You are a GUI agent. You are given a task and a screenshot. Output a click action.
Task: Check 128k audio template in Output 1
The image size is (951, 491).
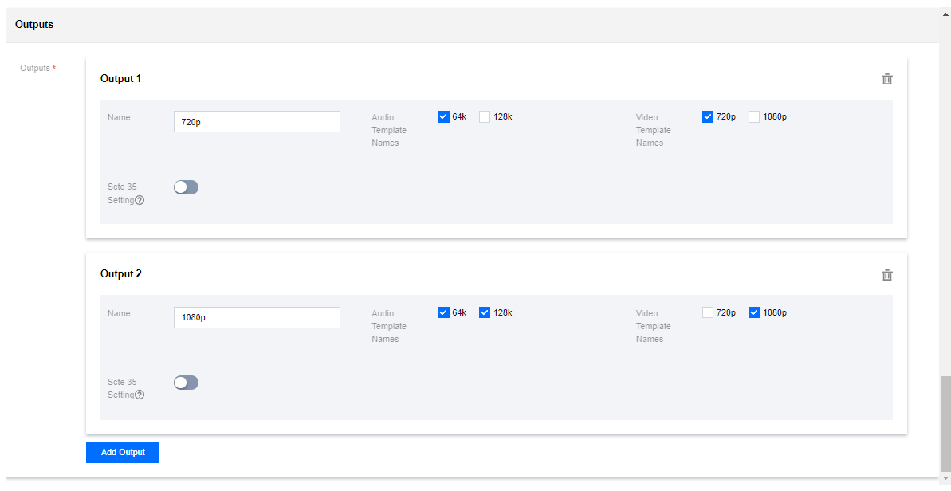485,116
